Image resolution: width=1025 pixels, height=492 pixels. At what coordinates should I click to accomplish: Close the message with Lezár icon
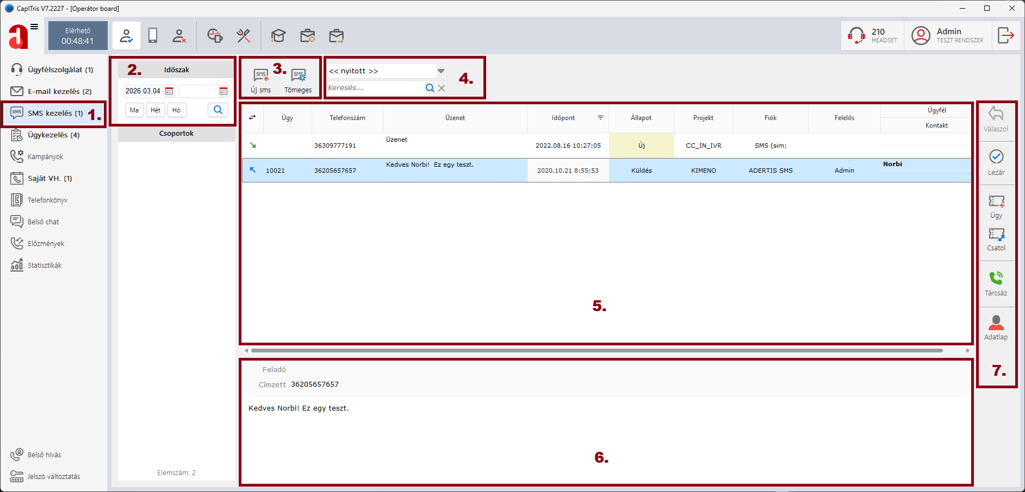click(x=996, y=157)
